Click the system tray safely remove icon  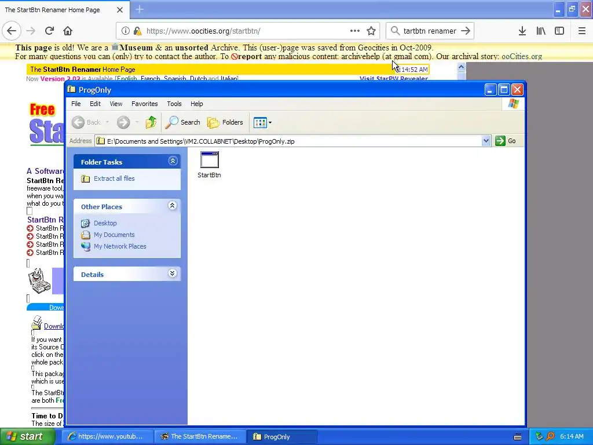pyautogui.click(x=539, y=436)
